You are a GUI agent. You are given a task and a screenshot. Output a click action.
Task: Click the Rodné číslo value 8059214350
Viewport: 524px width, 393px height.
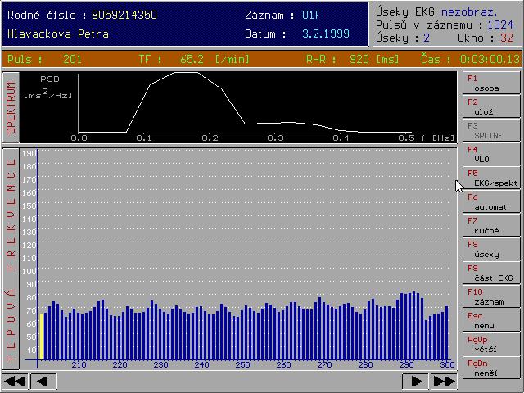pos(124,15)
